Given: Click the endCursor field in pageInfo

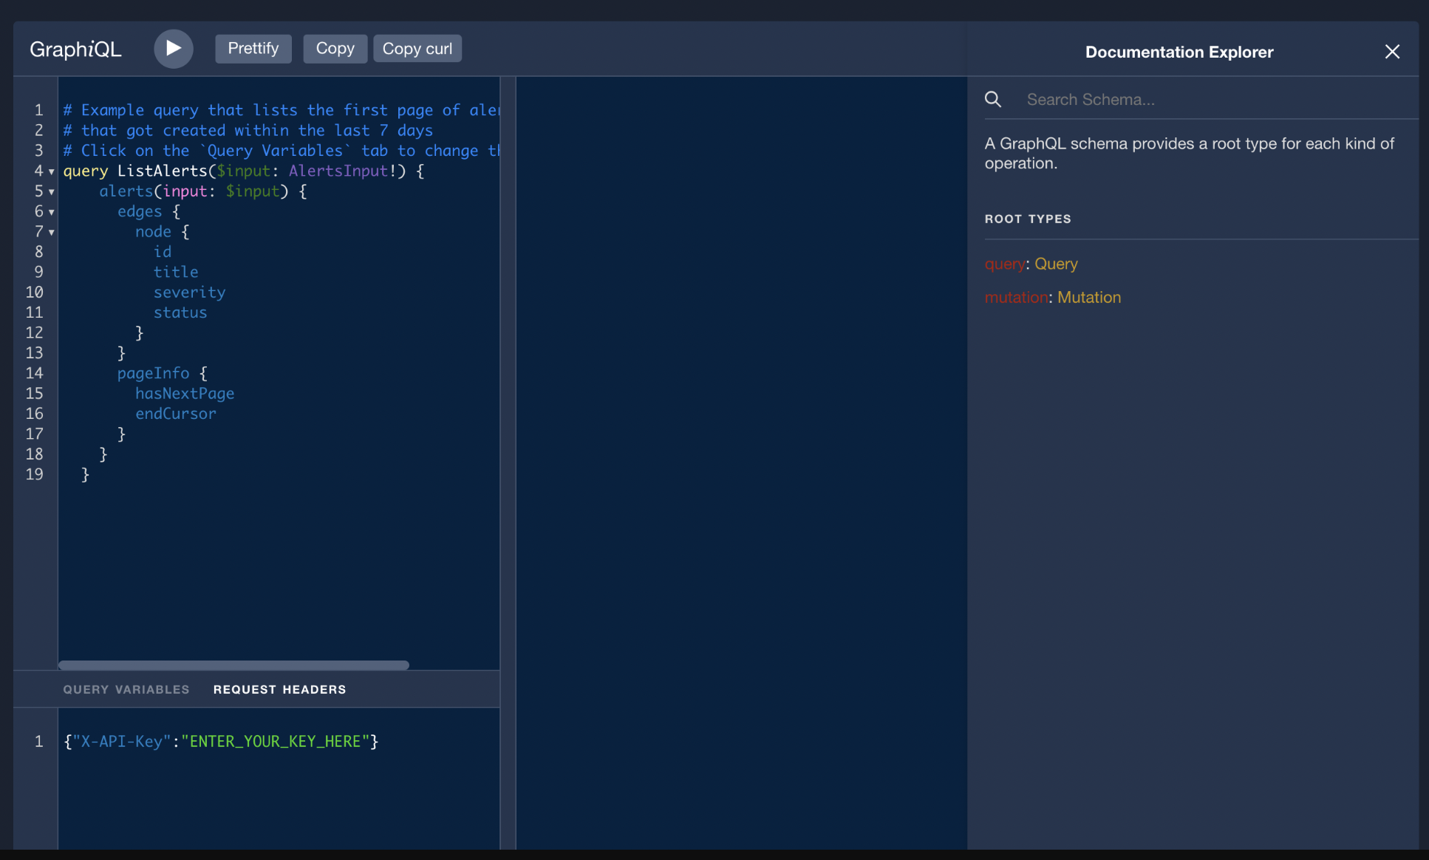Looking at the screenshot, I should click(175, 413).
